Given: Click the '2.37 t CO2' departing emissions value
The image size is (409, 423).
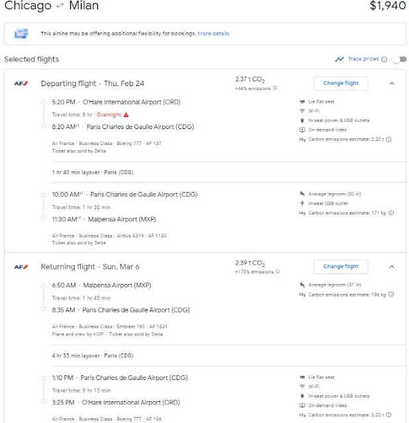Looking at the screenshot, I should pos(250,79).
